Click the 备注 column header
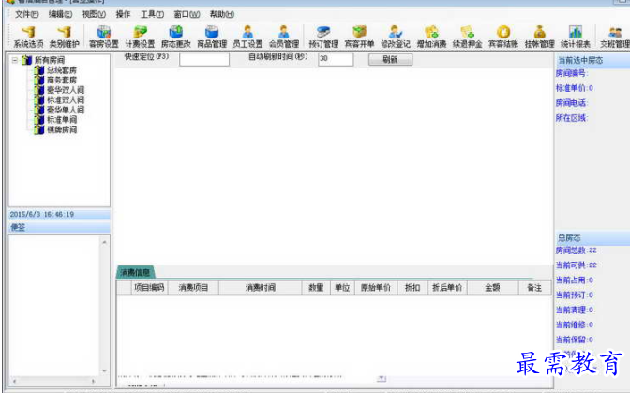 (534, 288)
